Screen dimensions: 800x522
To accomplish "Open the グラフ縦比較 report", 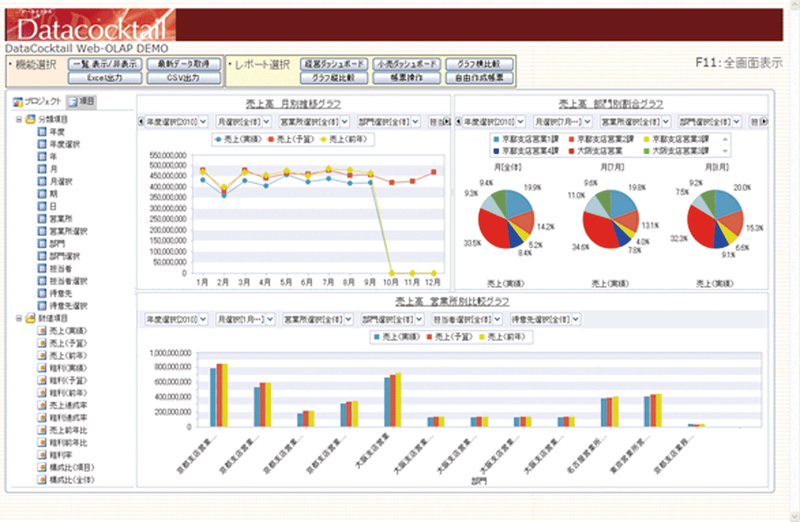I will pyautogui.click(x=334, y=78).
